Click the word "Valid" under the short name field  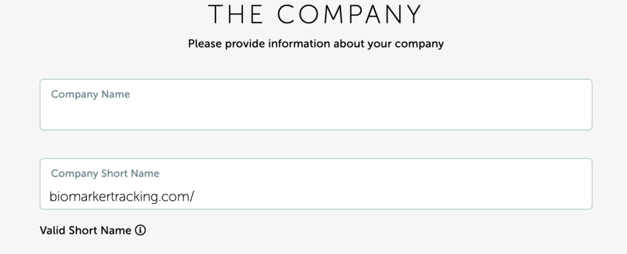[x=52, y=231]
